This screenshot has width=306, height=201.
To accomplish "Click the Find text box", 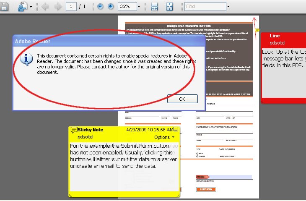I will (x=205, y=6).
